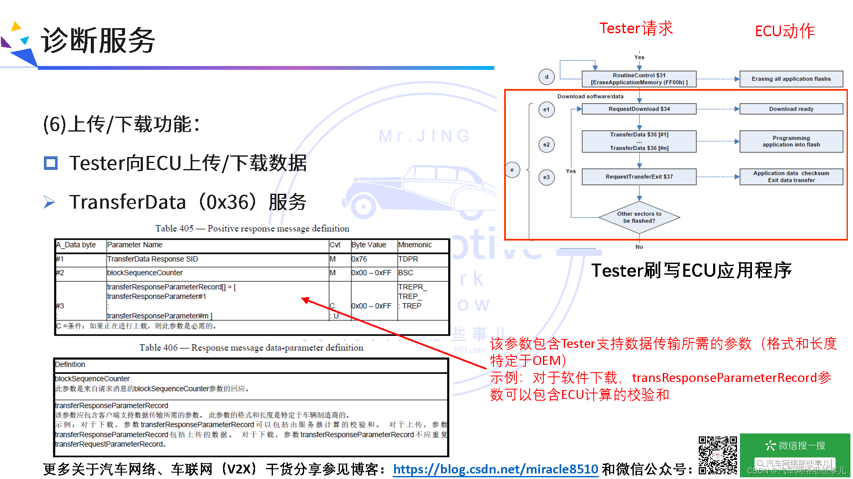Image resolution: width=853 pixels, height=479 pixels.
Task: Click the 'Other sectors to be flashed?' diamond
Action: tap(639, 217)
